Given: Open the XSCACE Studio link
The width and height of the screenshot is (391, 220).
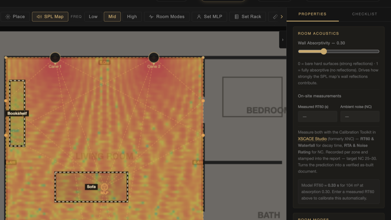Looking at the screenshot, I should pos(312,139).
